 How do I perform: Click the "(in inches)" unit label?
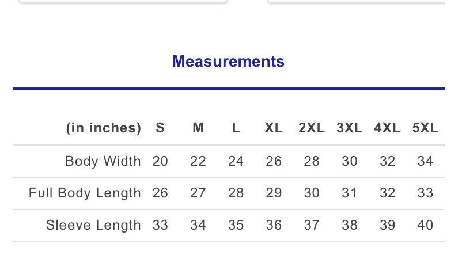coord(104,128)
